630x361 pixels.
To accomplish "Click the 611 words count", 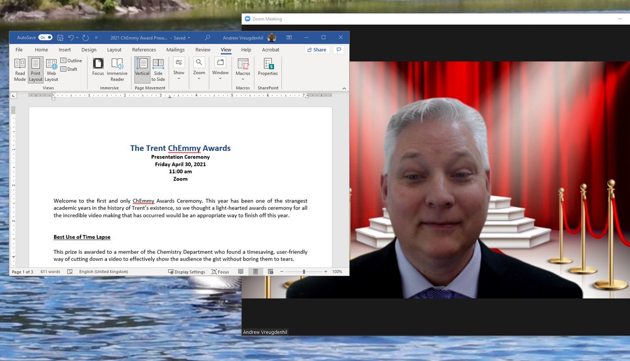I will [x=50, y=272].
